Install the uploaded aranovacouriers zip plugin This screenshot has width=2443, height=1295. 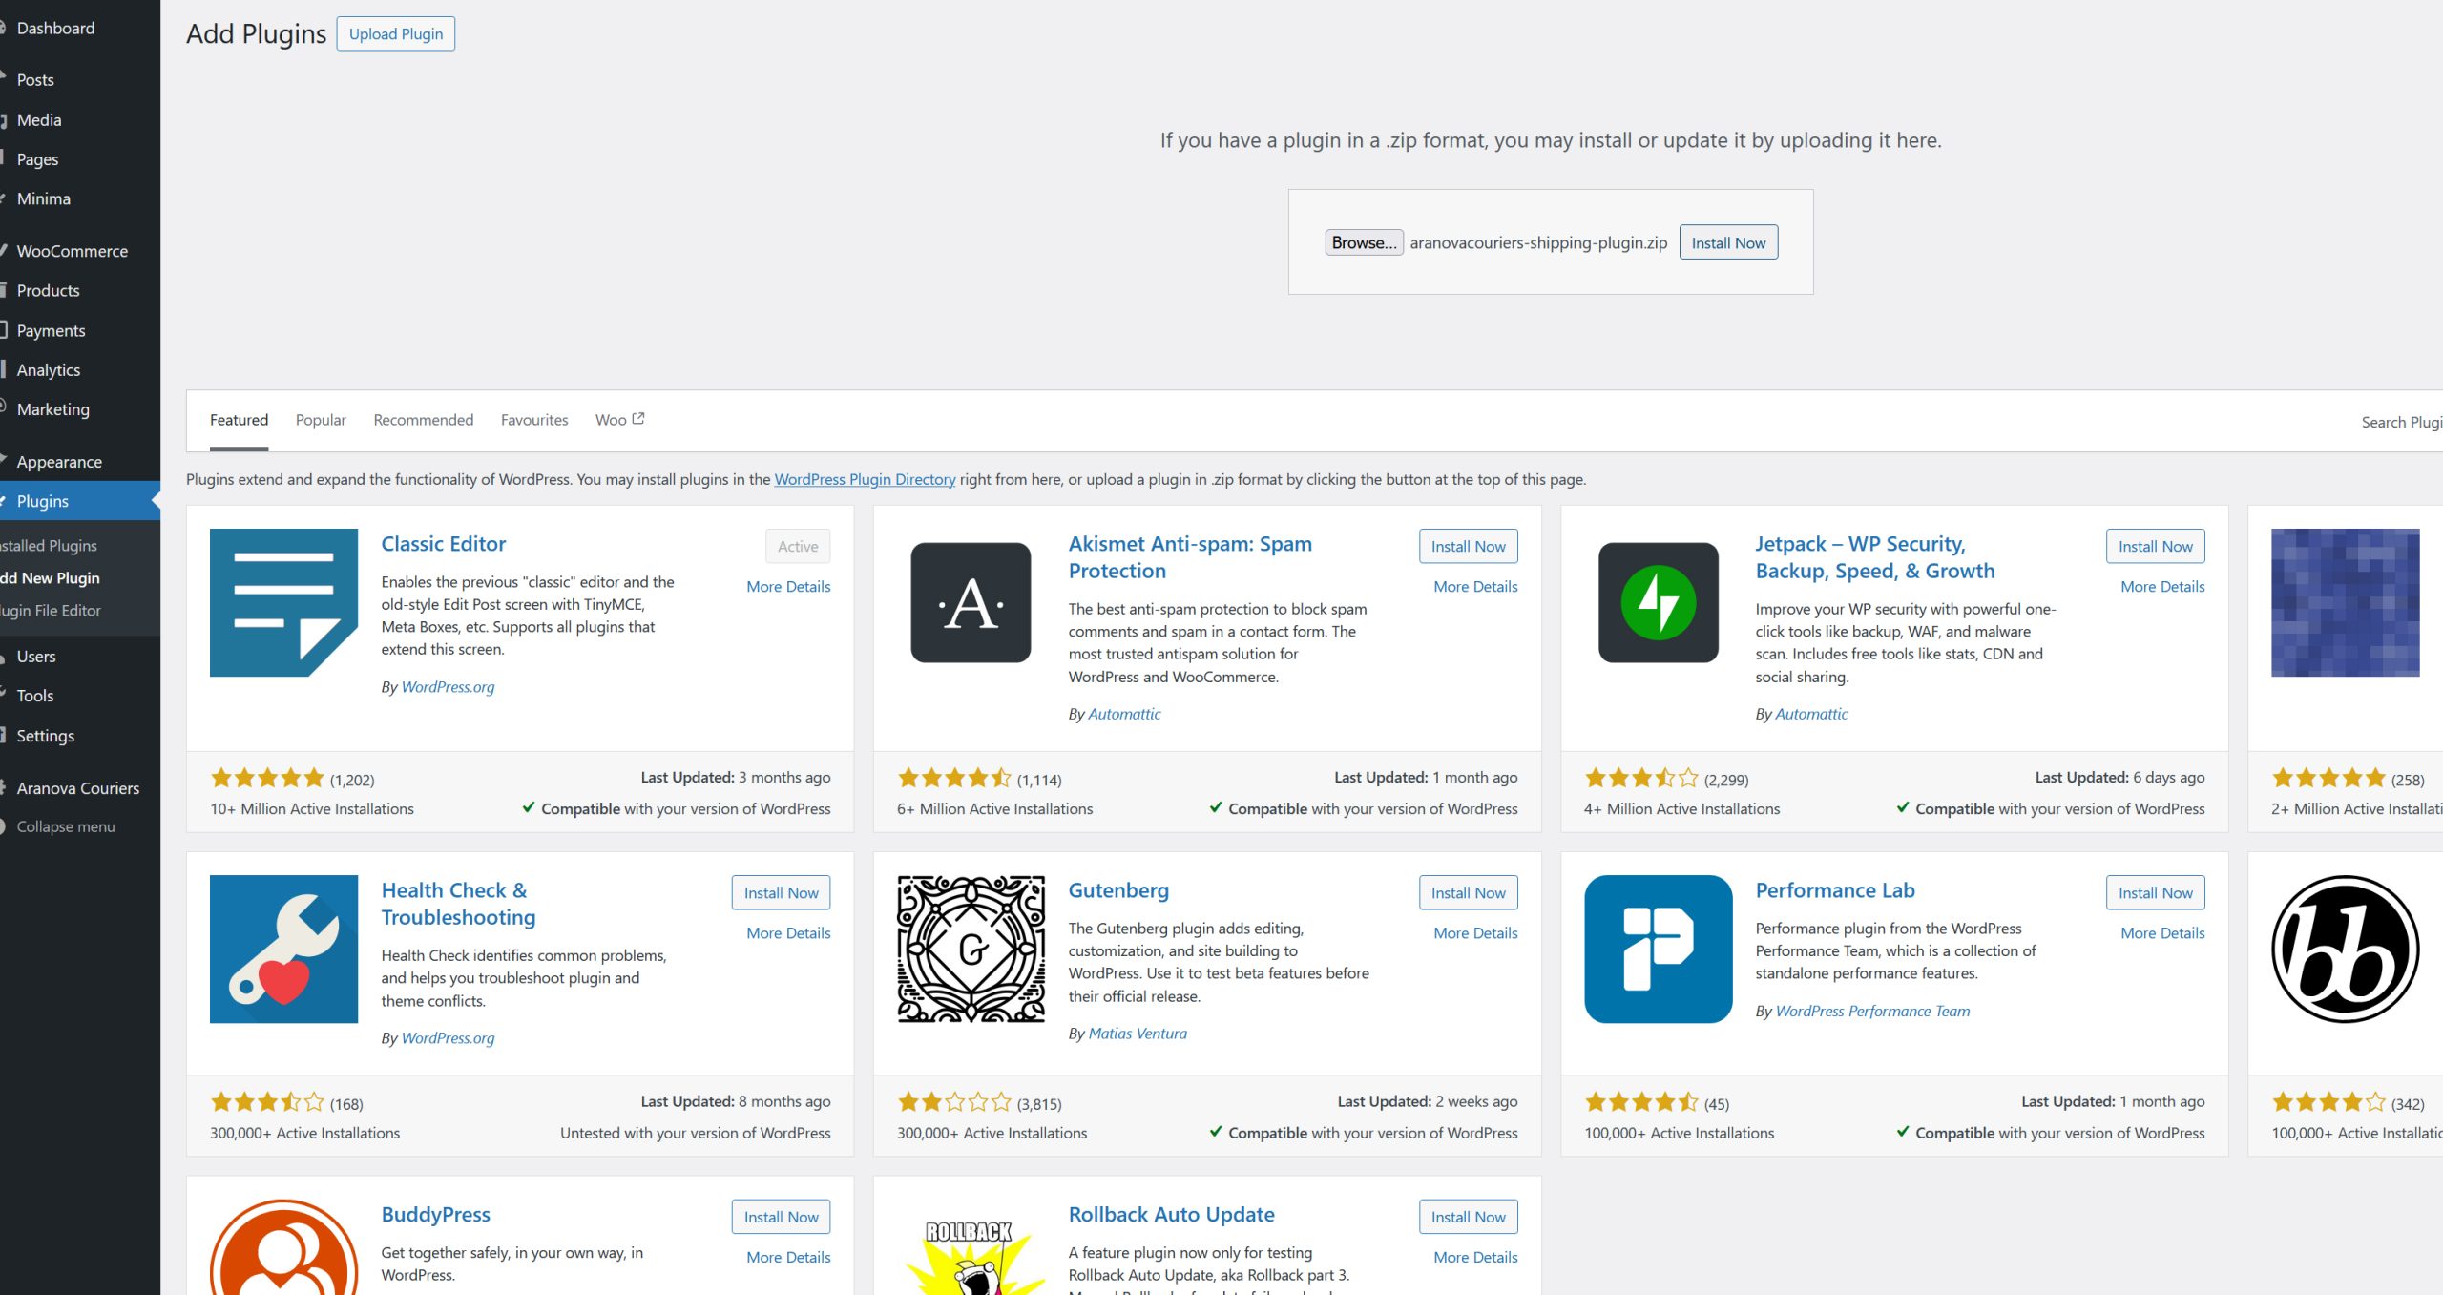click(1728, 242)
